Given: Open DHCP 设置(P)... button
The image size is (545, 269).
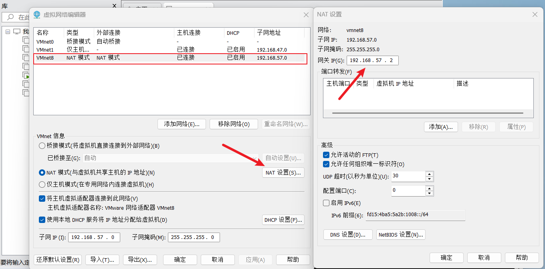Looking at the screenshot, I should 283,220.
